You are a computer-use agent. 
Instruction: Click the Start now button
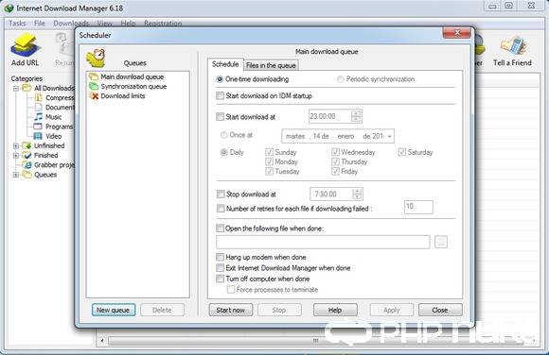230,310
